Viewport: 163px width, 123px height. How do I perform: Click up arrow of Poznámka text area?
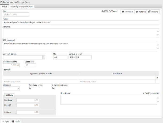158,98
